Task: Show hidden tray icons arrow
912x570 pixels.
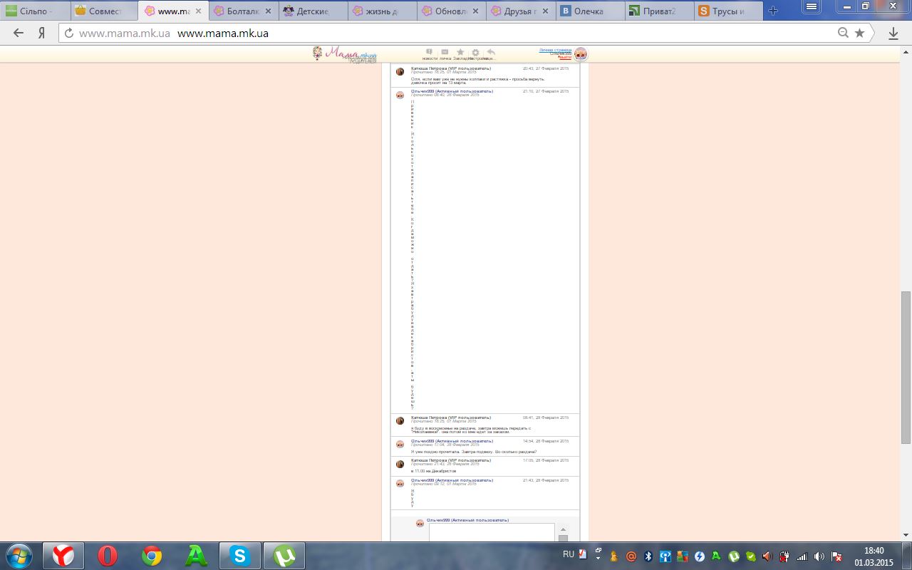Action: pyautogui.click(x=597, y=556)
